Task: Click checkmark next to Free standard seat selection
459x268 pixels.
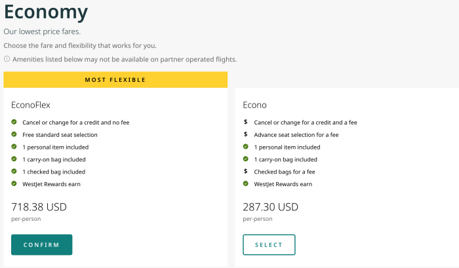Action: 14,134
